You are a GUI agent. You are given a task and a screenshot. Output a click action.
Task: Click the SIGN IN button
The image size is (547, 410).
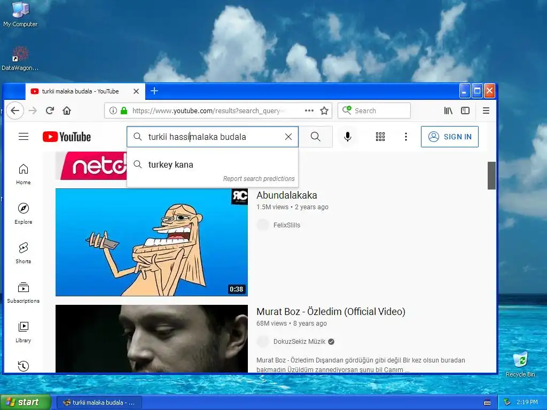click(x=450, y=137)
